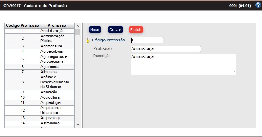Screen dimensions: 262x137
Task: Select the Agrimensura row
Action: point(39,46)
